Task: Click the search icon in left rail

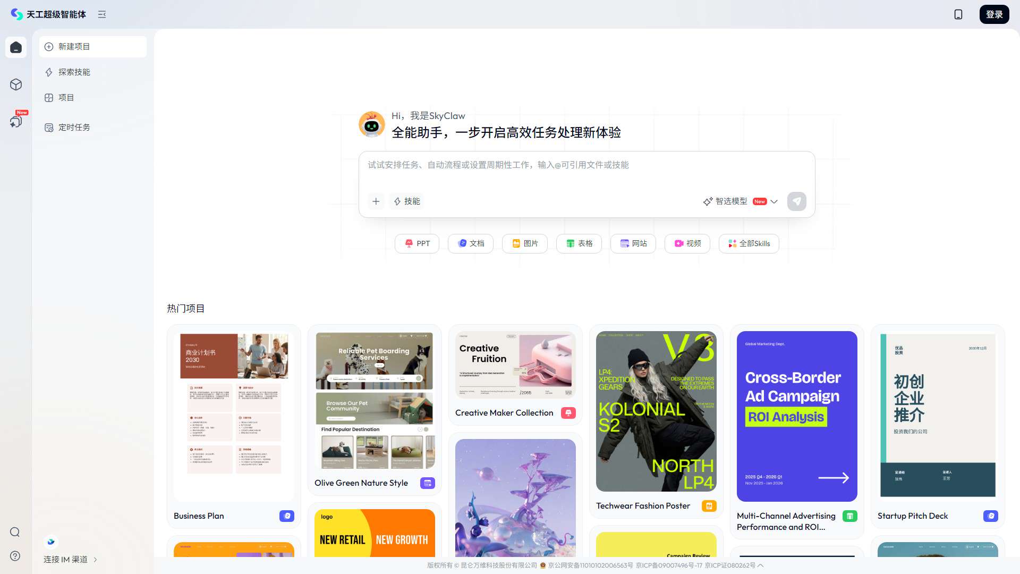Action: [15, 532]
